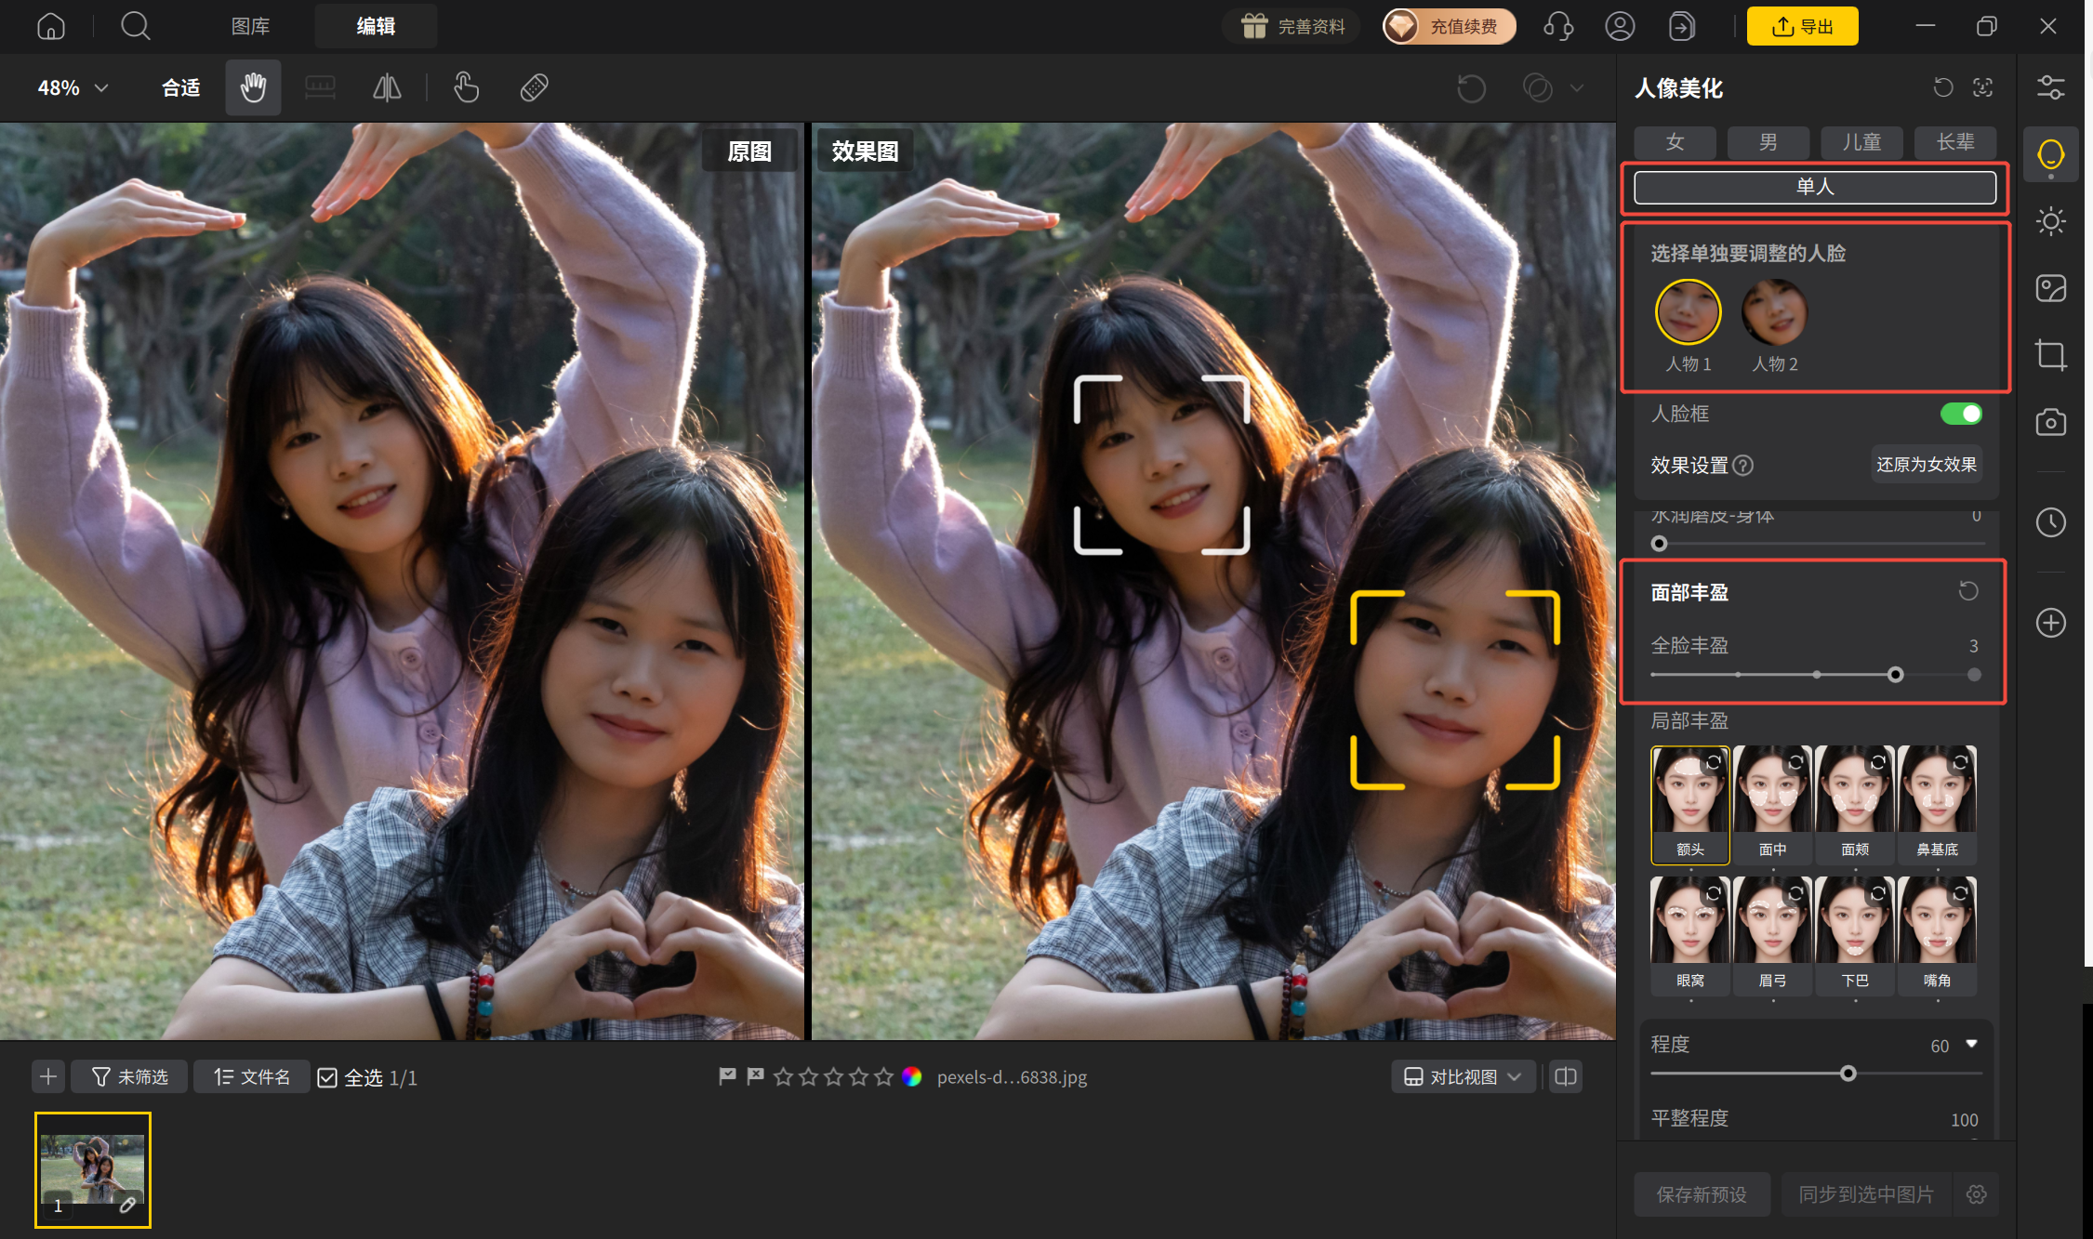This screenshot has height=1239, width=2093.
Task: Select face 人物 2
Action: click(1774, 312)
